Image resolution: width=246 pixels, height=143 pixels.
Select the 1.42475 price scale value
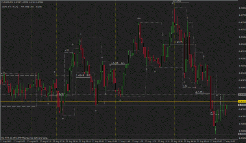(242, 80)
